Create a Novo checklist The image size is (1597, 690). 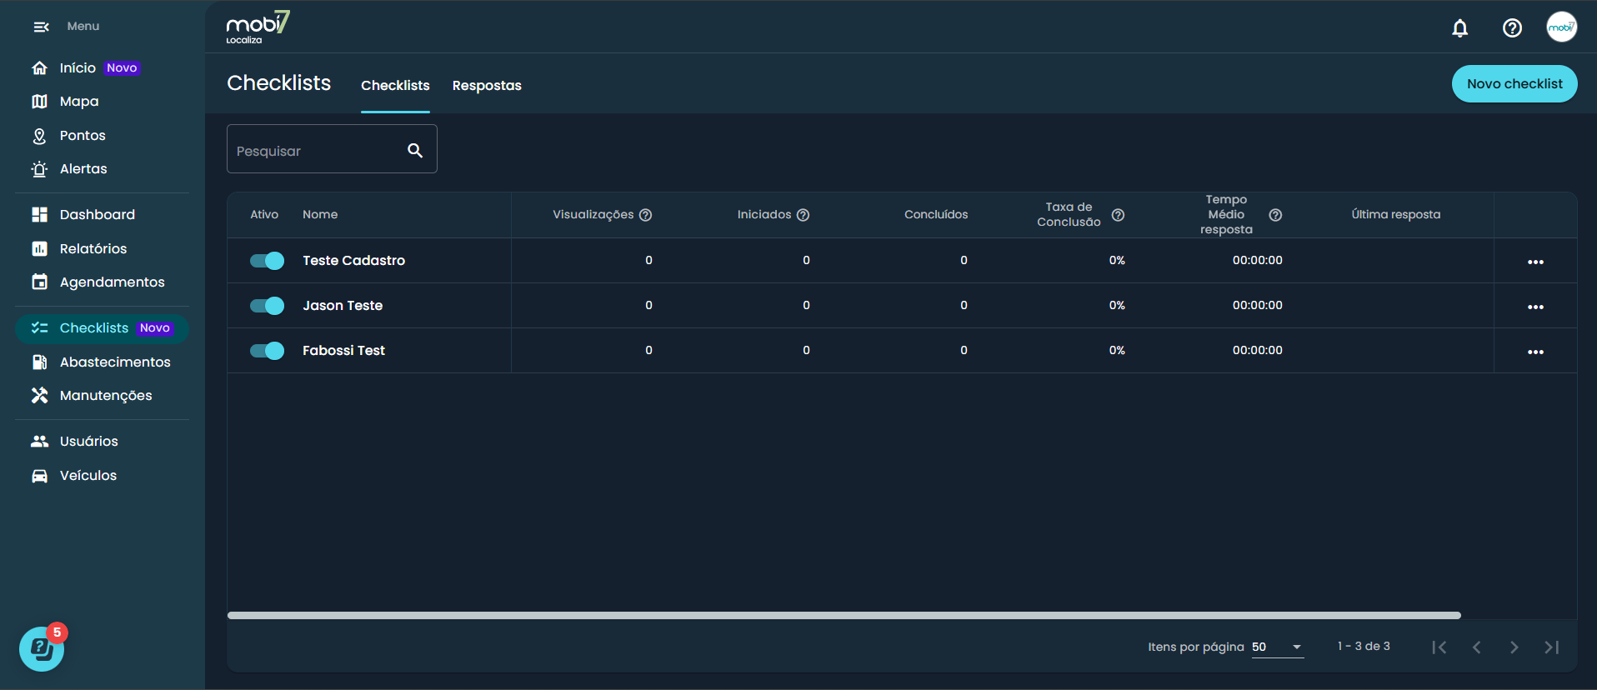[x=1514, y=84]
